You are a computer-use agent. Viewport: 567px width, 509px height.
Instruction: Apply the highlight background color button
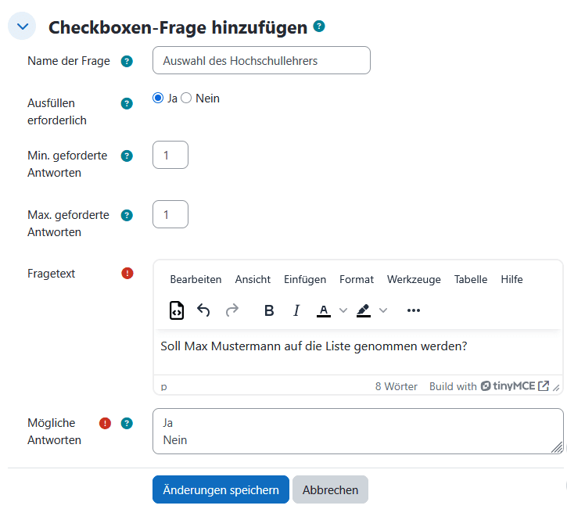[x=364, y=310]
